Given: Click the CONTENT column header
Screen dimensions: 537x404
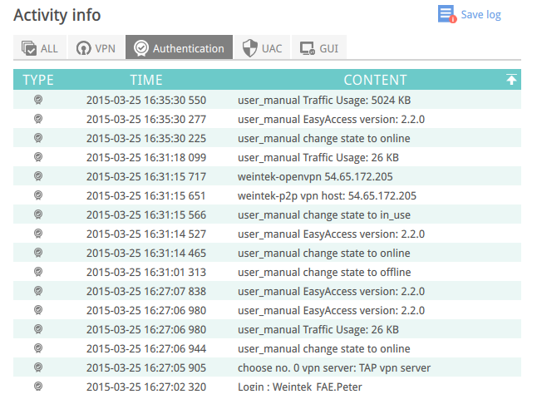Looking at the screenshot, I should [375, 80].
